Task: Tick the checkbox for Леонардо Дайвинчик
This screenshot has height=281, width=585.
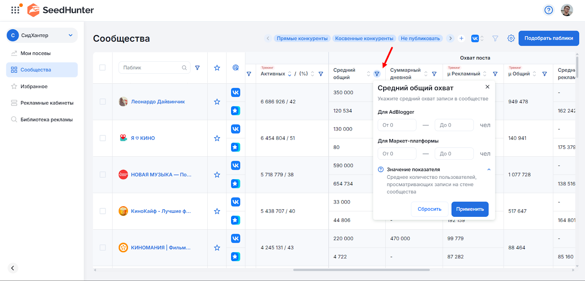Action: pos(103,102)
